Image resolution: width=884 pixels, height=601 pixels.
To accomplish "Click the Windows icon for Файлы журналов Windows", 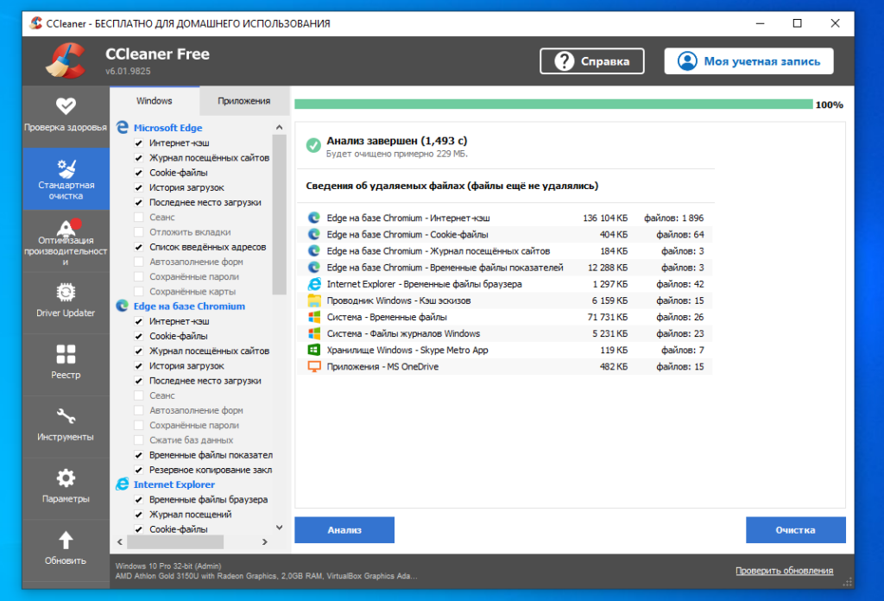I will 314,333.
